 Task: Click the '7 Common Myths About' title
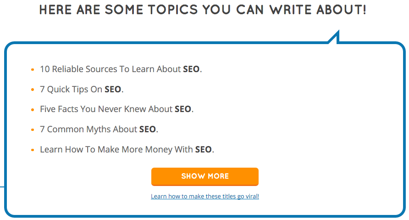tap(88, 130)
